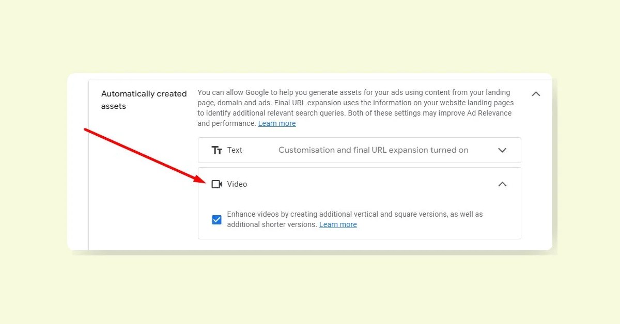Click the Video camera icon
The width and height of the screenshot is (620, 324).
coord(216,184)
